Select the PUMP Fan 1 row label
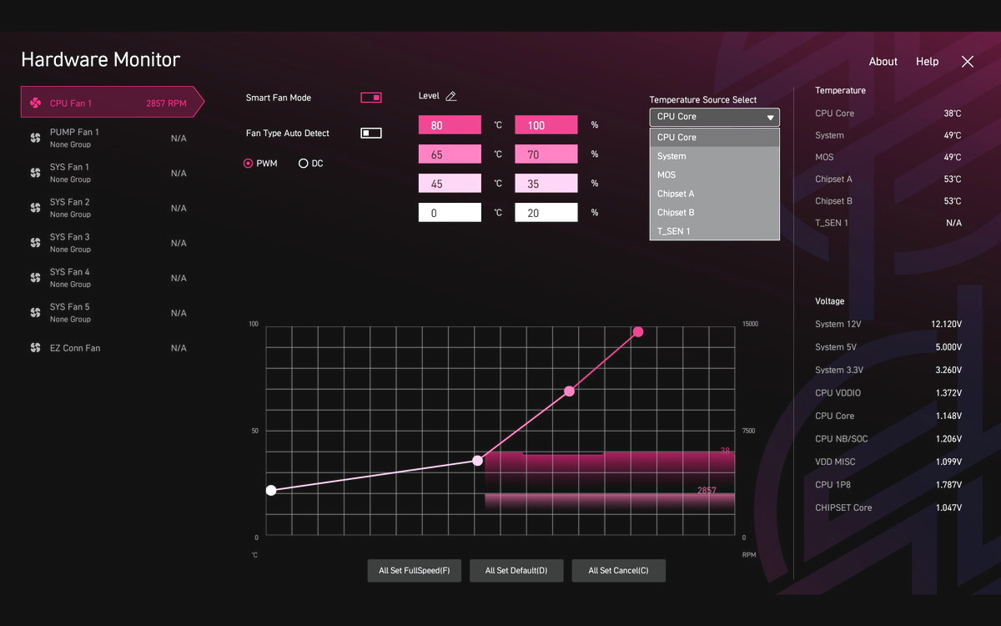The width and height of the screenshot is (1001, 626). click(x=74, y=132)
